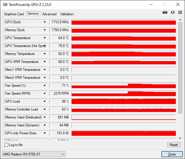Image resolution: width=185 pixels, height=159 pixels.
Task: Click the 64 MB dynamic memory value
Action: tap(60, 125)
